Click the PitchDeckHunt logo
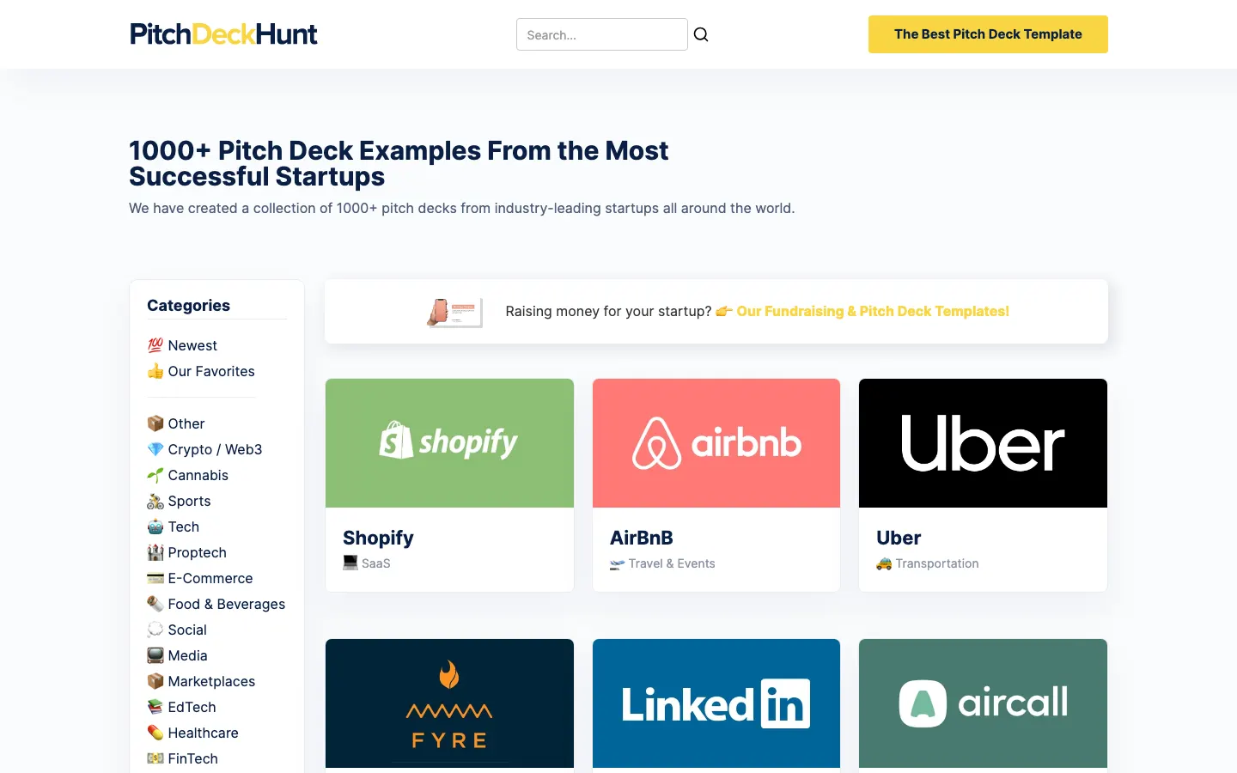Viewport: 1237px width, 773px height. tap(223, 34)
